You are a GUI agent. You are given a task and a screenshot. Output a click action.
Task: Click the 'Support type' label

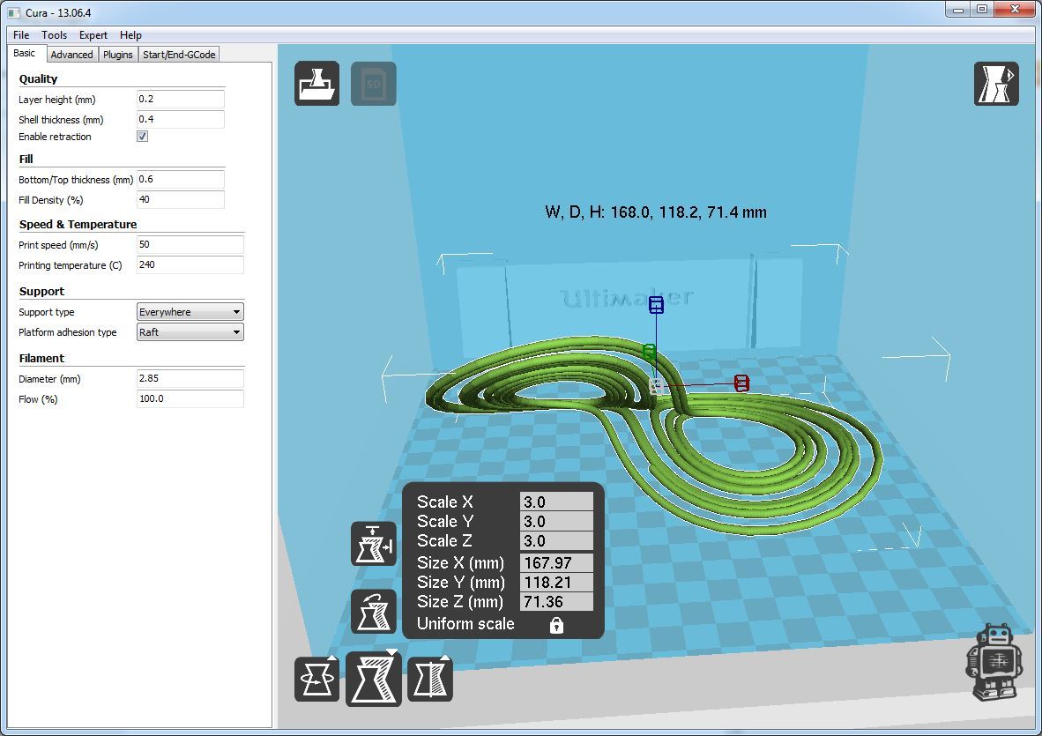click(46, 312)
